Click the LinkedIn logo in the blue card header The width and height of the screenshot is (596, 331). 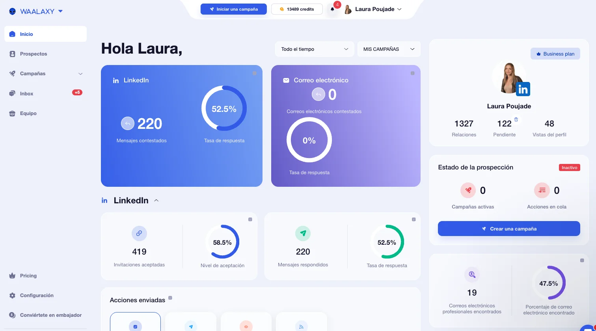[116, 80]
